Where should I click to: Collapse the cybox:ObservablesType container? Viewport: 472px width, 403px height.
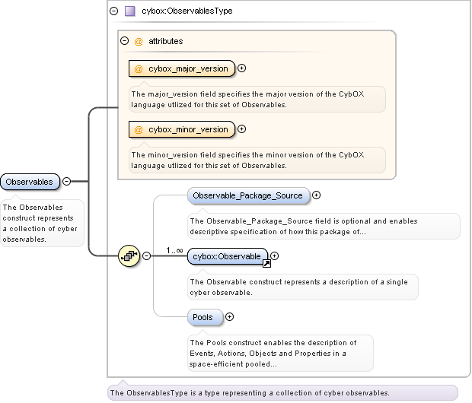(x=113, y=11)
